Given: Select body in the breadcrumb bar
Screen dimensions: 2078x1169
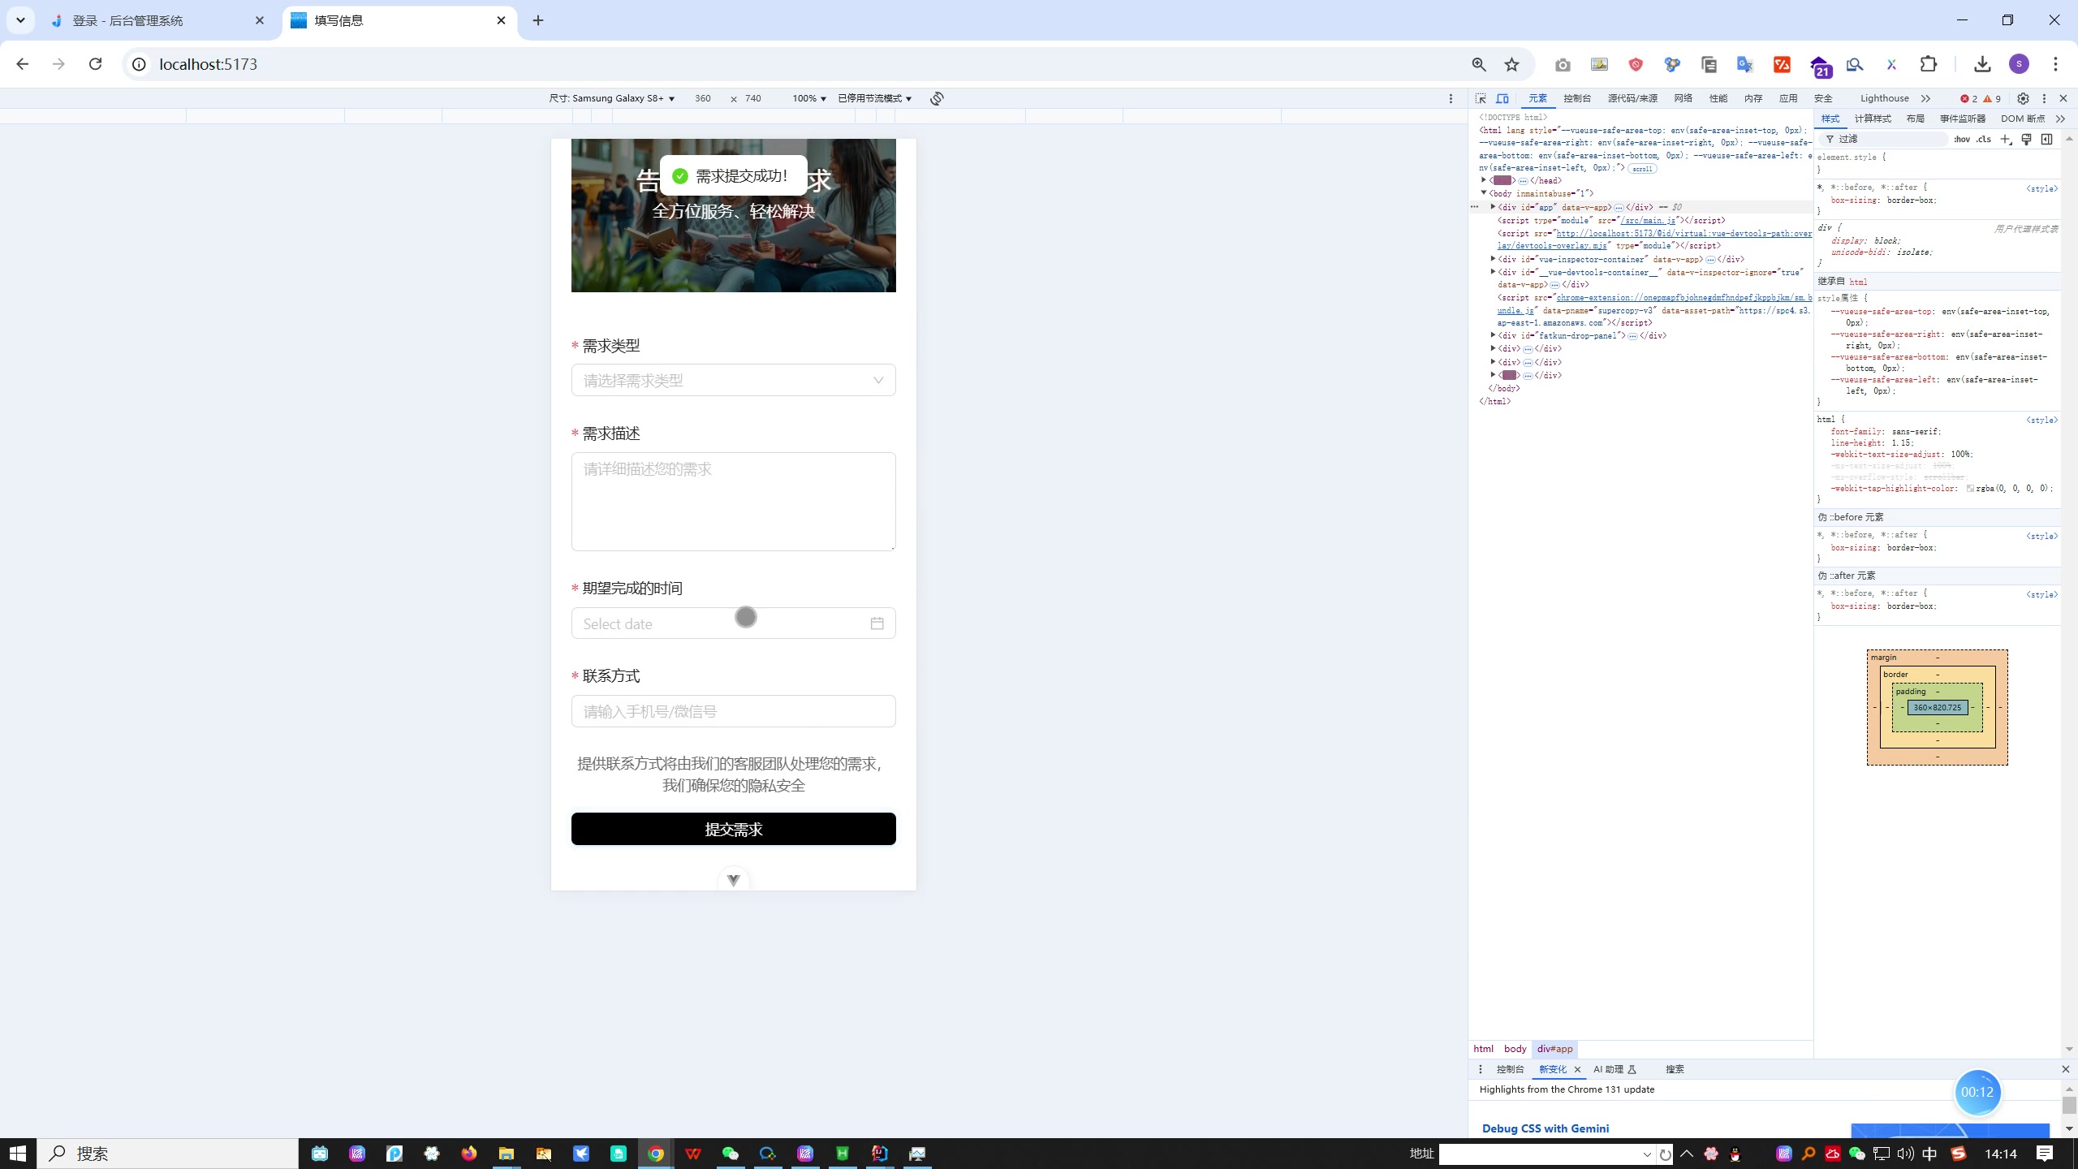Looking at the screenshot, I should [x=1515, y=1049].
